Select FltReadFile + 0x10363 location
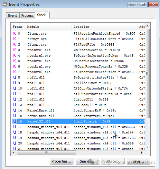 point(94,44)
